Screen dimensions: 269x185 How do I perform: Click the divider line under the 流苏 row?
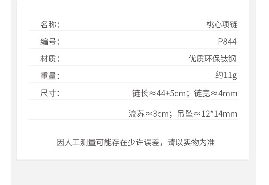(133, 119)
